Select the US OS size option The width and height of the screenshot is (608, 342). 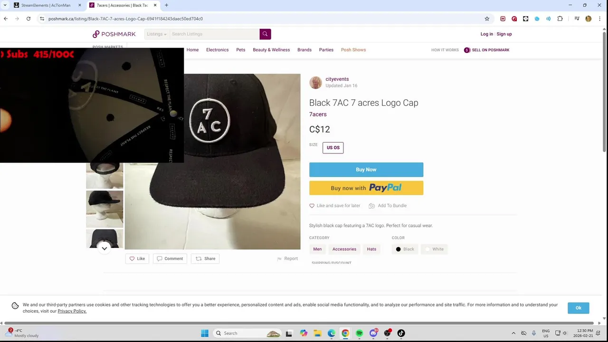click(333, 148)
